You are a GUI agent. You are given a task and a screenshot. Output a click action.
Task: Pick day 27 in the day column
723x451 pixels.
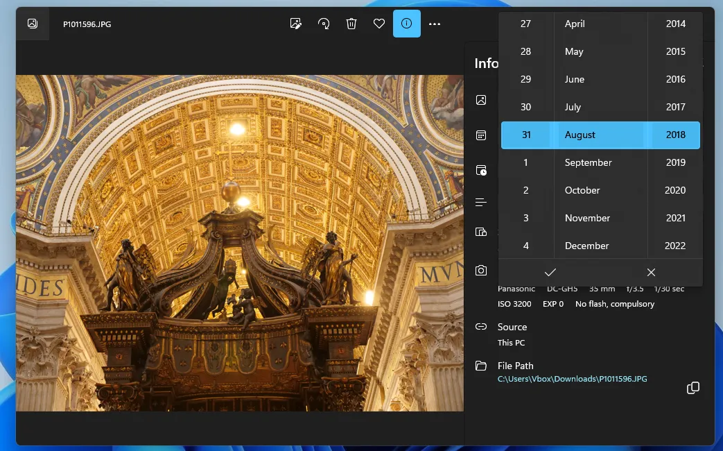[x=525, y=24]
